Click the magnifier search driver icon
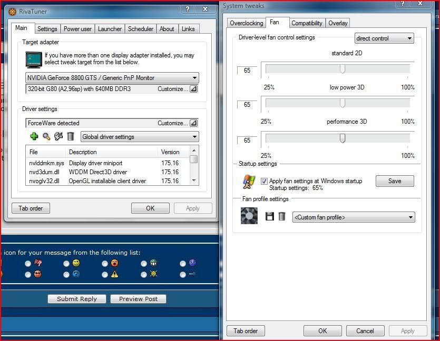The width and height of the screenshot is (440, 341). 46,136
